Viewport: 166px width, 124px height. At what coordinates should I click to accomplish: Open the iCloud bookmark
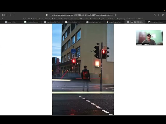[x=30, y=19]
